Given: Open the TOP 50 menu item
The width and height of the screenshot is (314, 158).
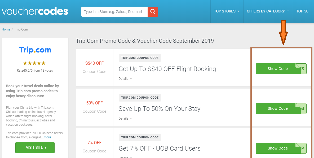Looking at the screenshot, I should [x=302, y=11].
